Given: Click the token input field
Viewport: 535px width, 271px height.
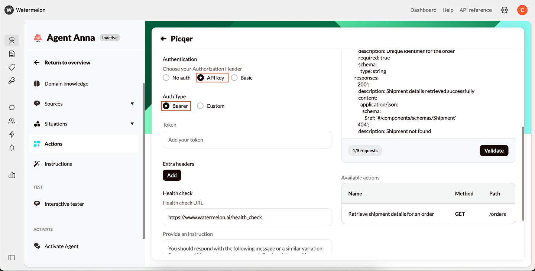Looking at the screenshot, I should click(x=247, y=140).
